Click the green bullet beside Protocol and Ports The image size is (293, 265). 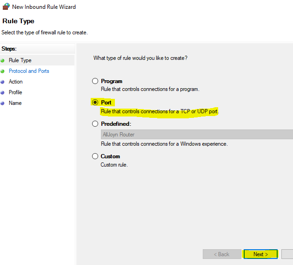point(3,71)
